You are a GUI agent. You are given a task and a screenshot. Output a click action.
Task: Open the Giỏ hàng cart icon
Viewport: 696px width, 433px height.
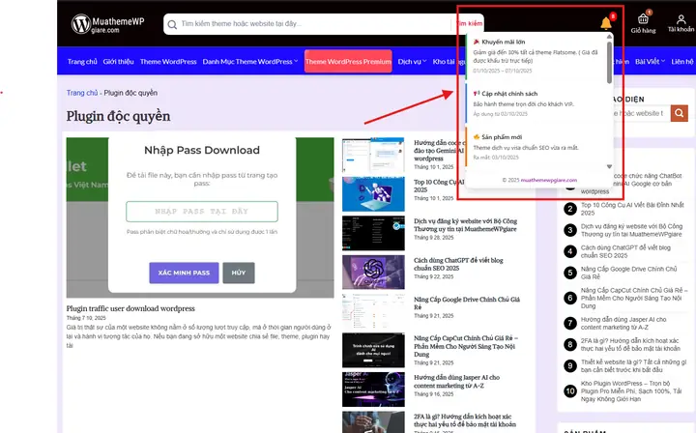[643, 23]
